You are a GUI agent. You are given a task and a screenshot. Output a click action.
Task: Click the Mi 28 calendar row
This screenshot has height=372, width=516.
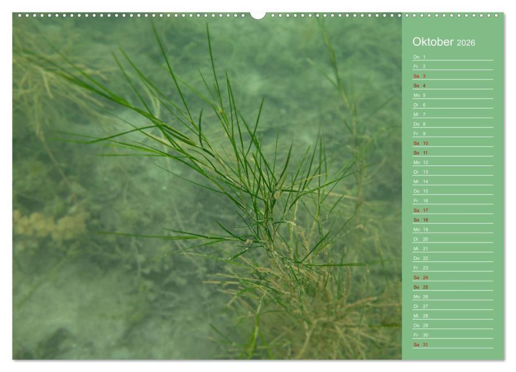(453, 316)
